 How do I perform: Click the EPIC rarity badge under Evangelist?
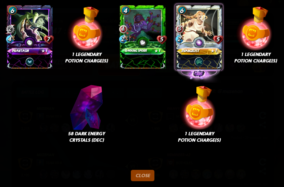pyautogui.click(x=199, y=74)
